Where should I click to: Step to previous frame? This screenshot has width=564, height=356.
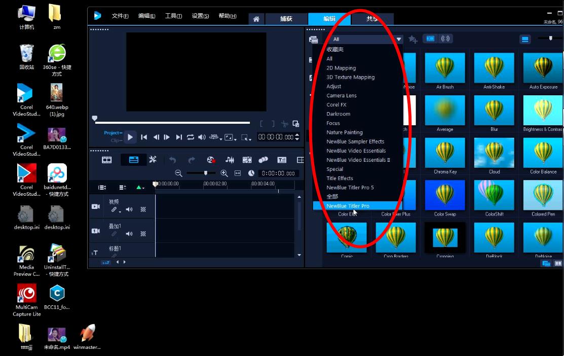[156, 137]
